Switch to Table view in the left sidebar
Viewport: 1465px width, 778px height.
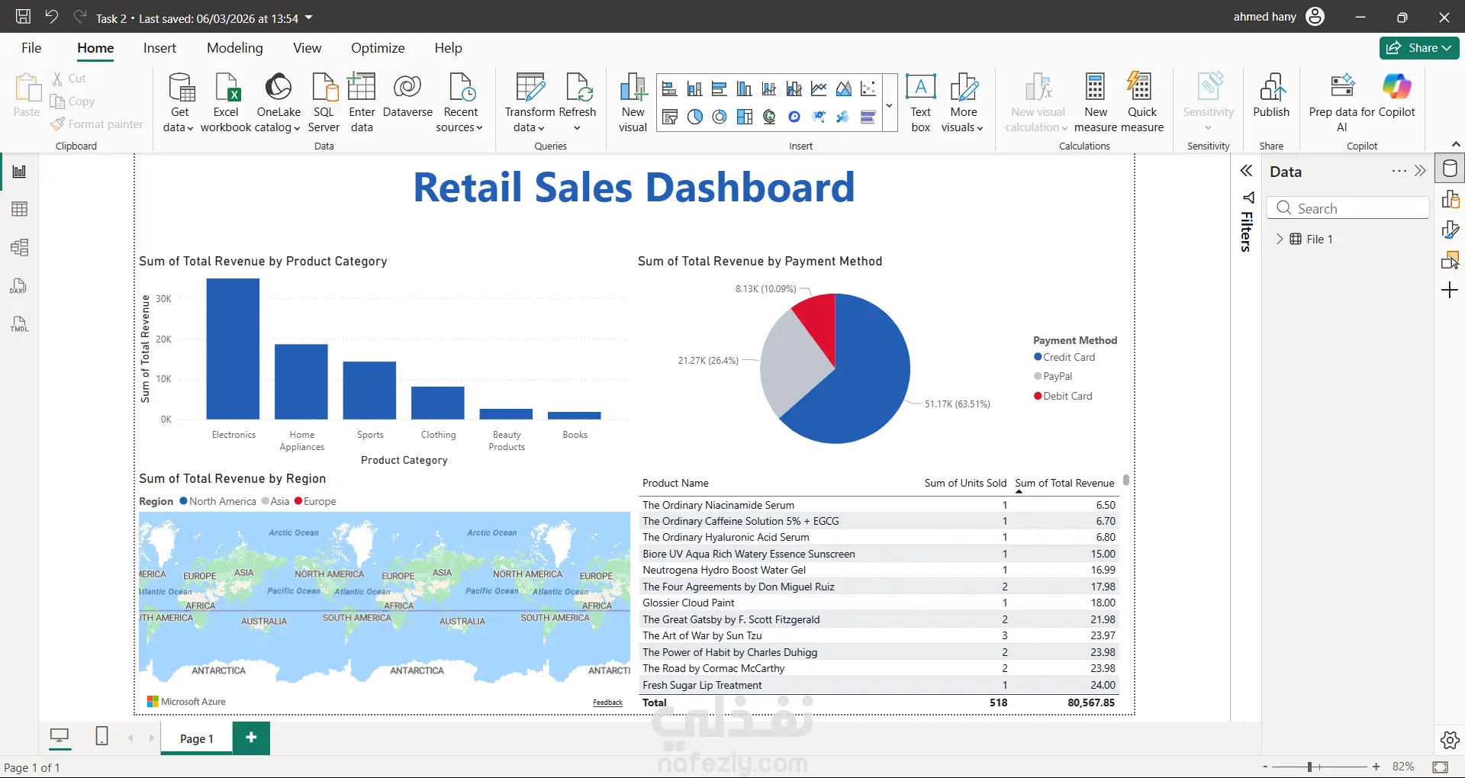point(20,209)
